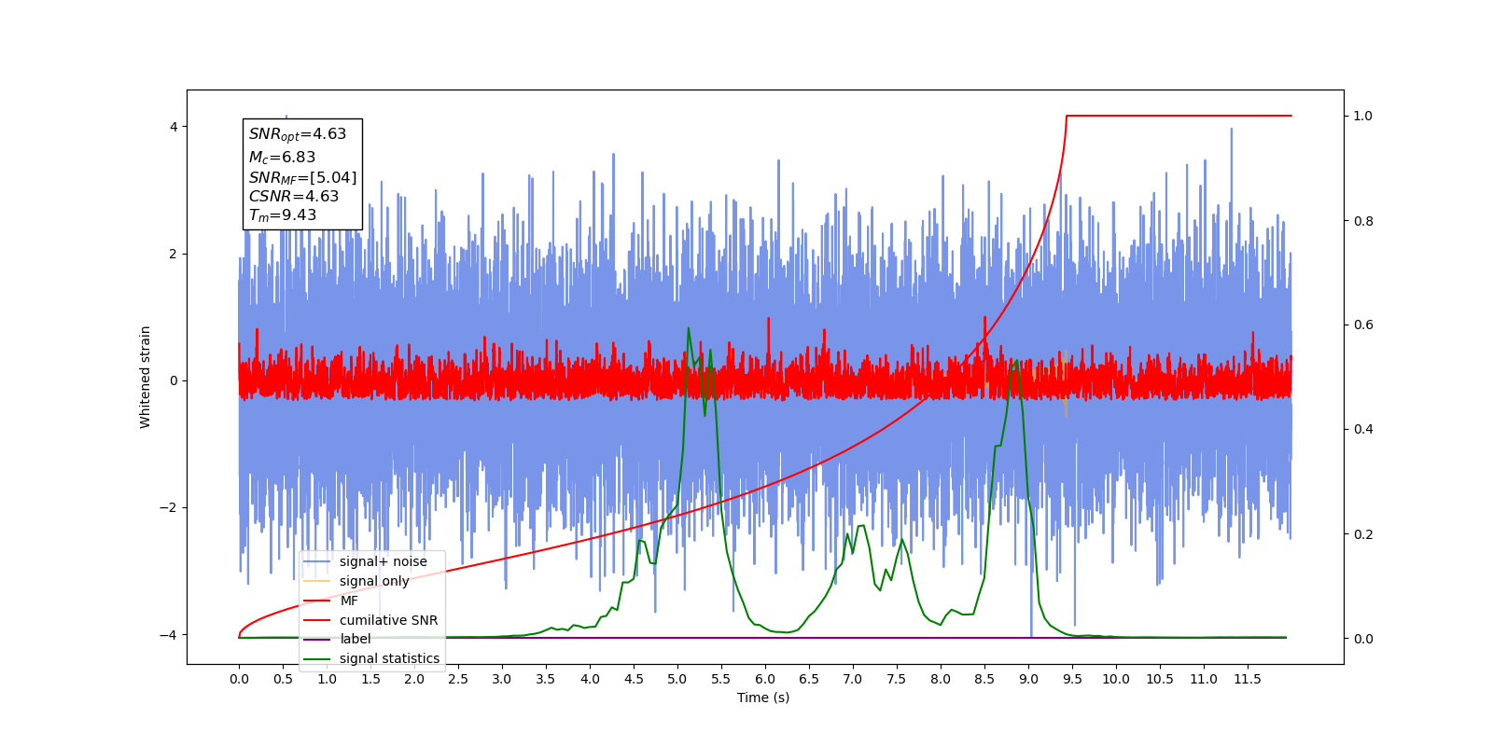Click the SNRopt=4.63 annotation text
Image resolution: width=1493 pixels, height=746 pixels.
coord(297,134)
